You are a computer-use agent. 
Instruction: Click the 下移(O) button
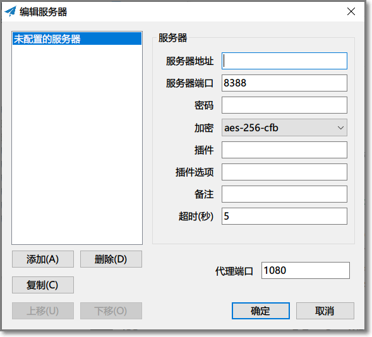tap(111, 310)
